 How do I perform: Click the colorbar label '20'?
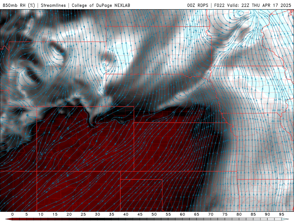(69, 214)
